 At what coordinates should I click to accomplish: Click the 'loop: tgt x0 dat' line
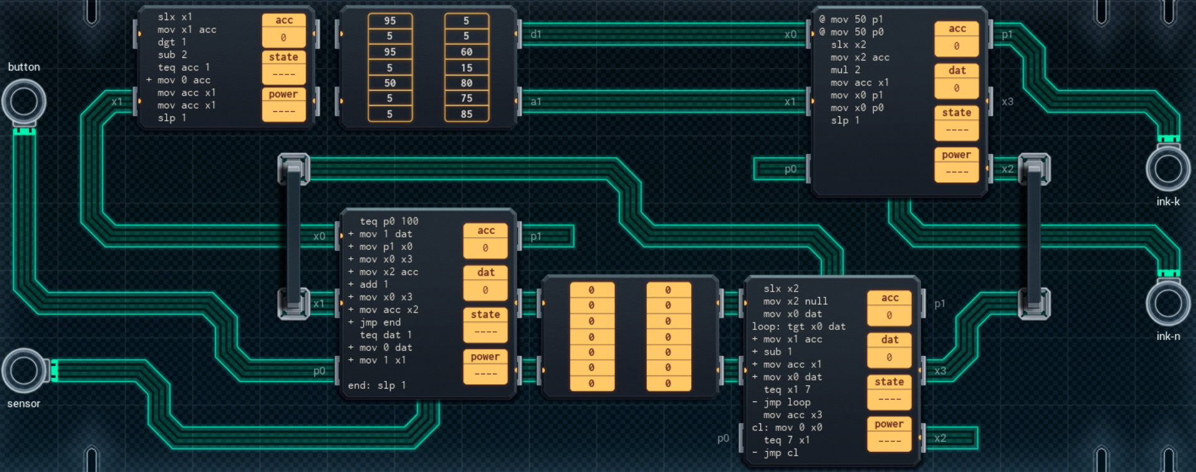point(798,327)
